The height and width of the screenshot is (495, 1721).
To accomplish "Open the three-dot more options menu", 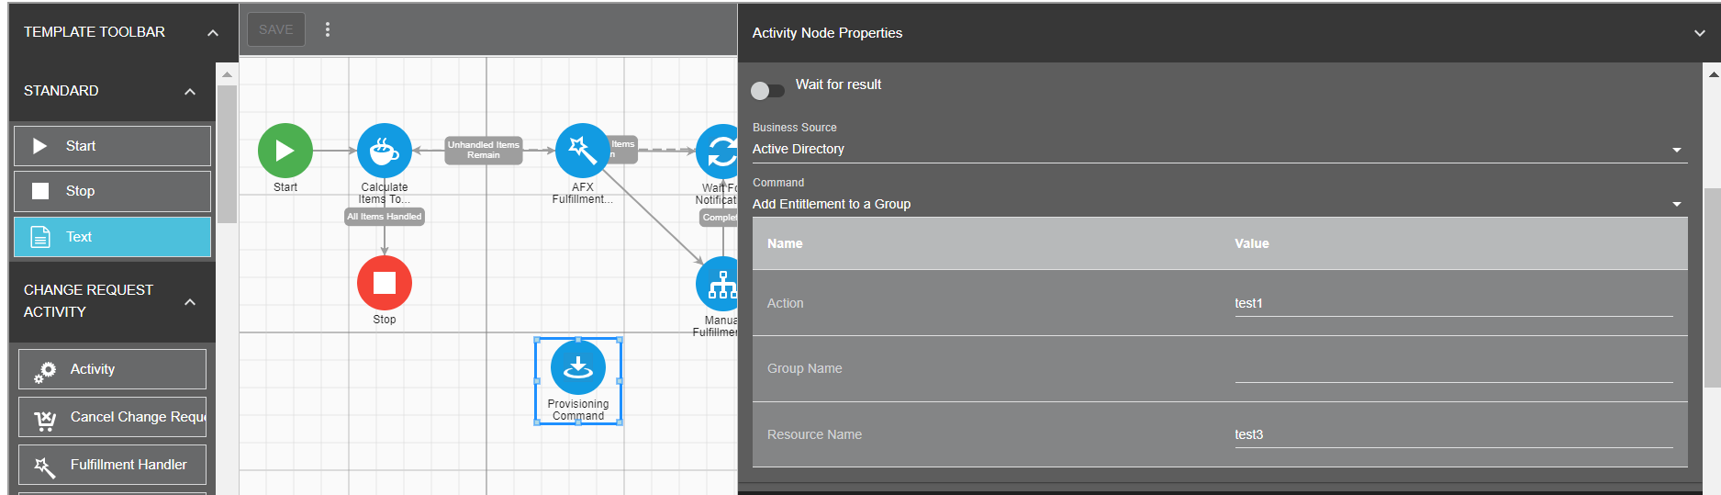I will point(328,29).
